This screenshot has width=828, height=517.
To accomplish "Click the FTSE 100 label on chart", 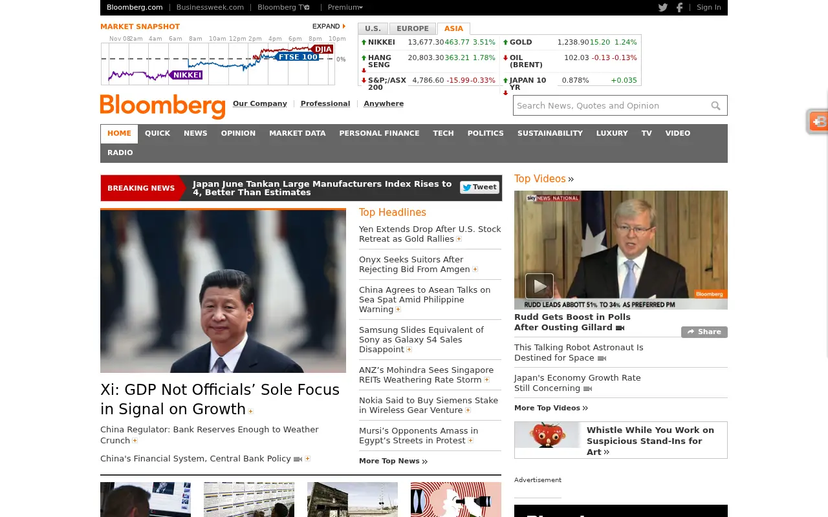I will point(298,57).
